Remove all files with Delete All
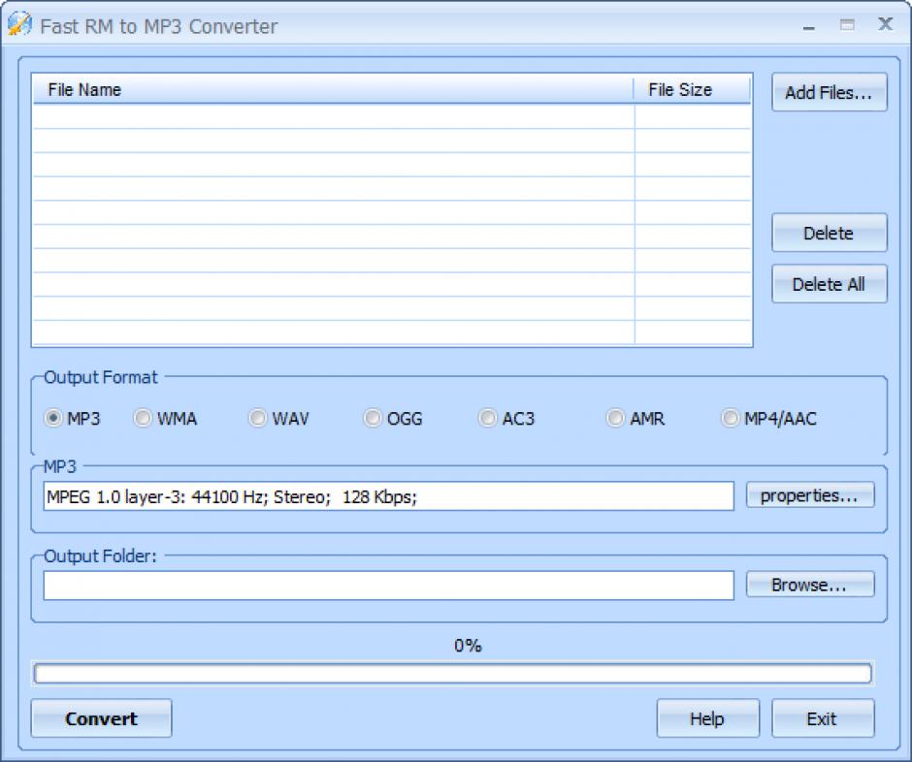 (x=829, y=284)
